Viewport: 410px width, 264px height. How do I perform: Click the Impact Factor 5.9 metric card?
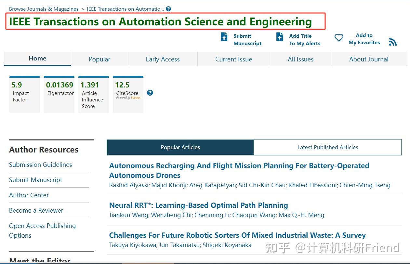24,94
